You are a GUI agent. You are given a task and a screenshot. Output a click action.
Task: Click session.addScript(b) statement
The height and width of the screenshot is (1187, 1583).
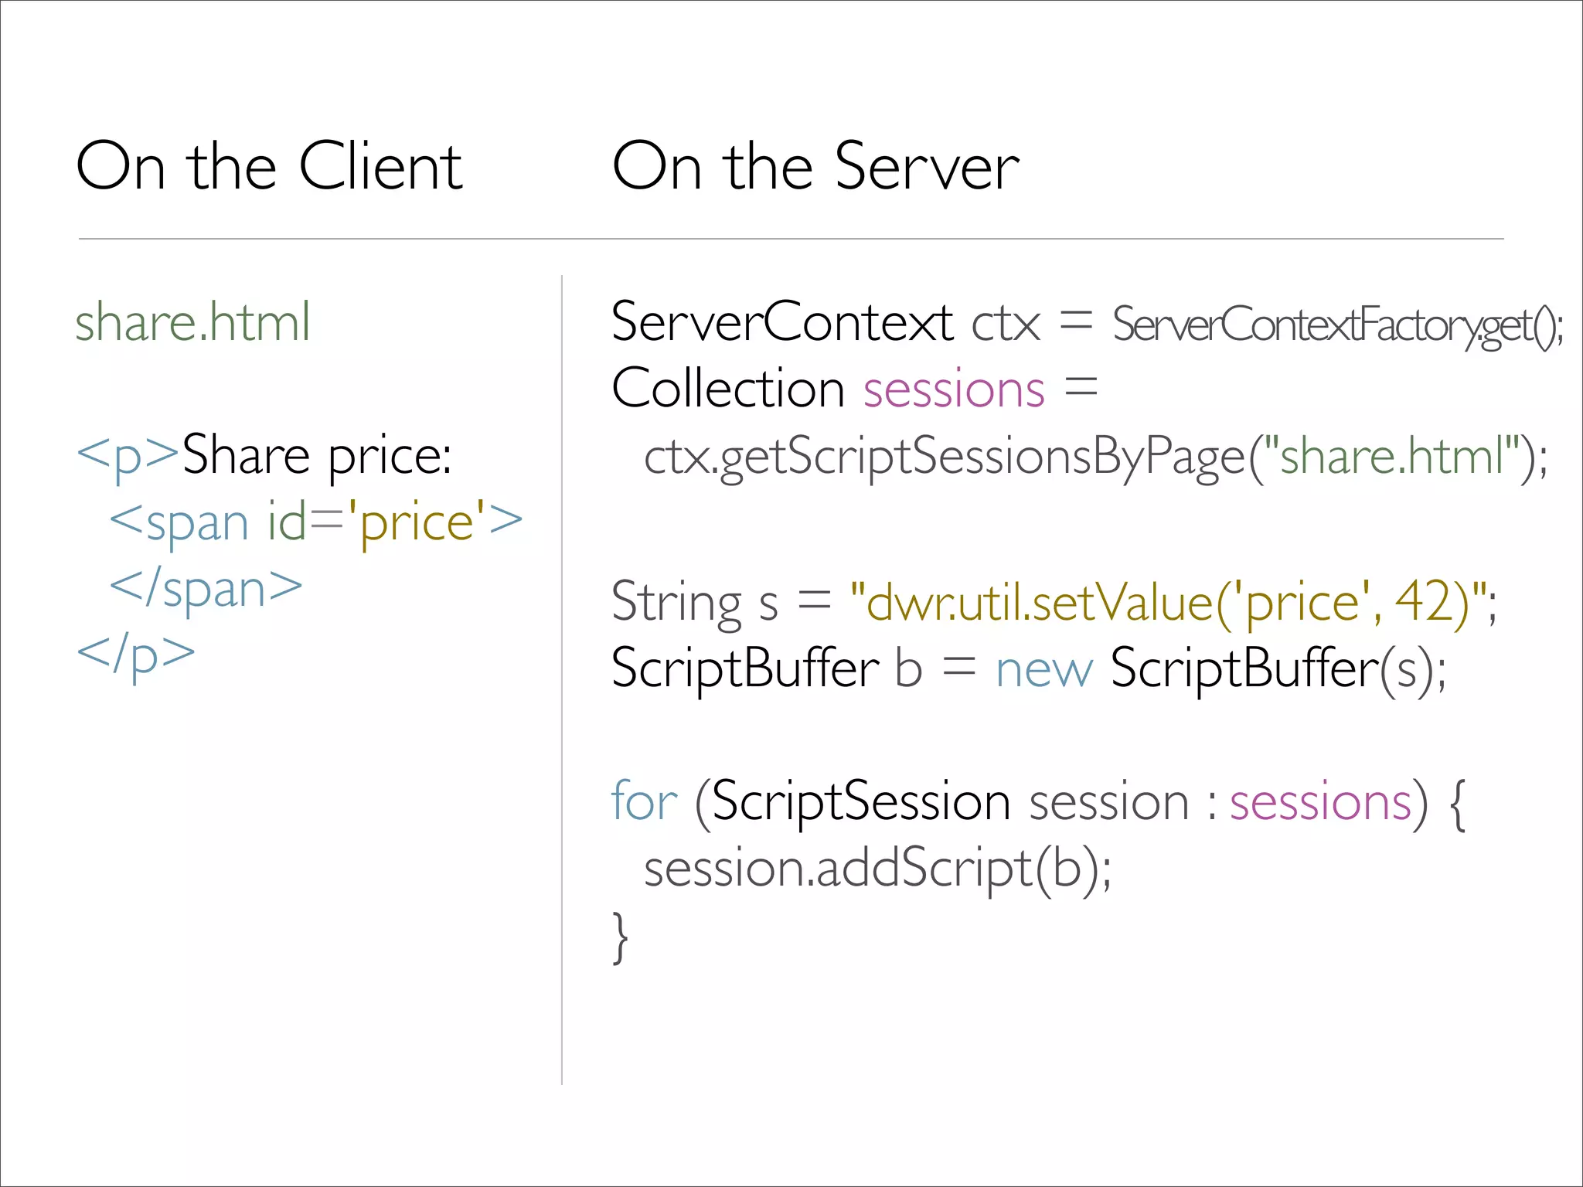877,869
